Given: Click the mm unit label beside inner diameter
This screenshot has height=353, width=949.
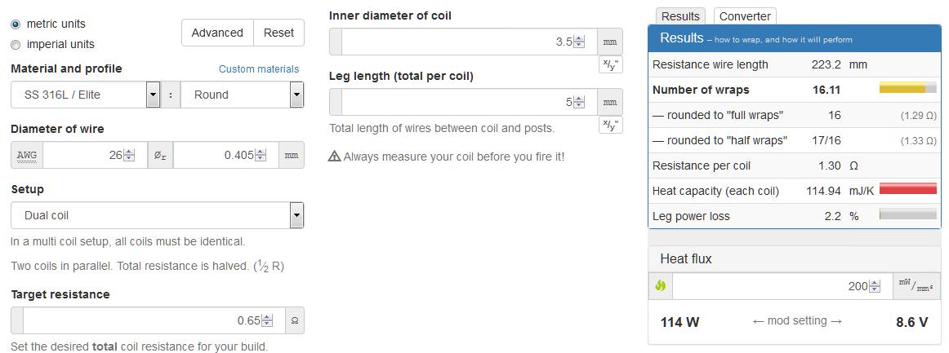Looking at the screenshot, I should coord(610,42).
